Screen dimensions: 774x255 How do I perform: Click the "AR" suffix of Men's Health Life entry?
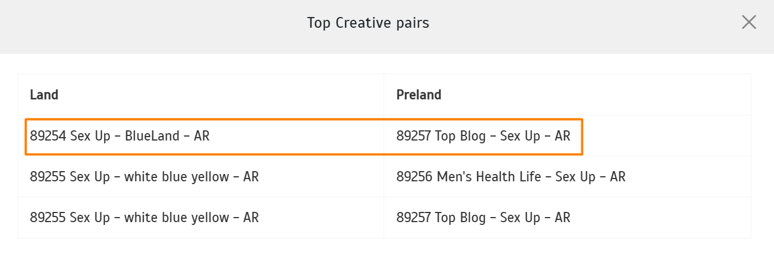[618, 177]
